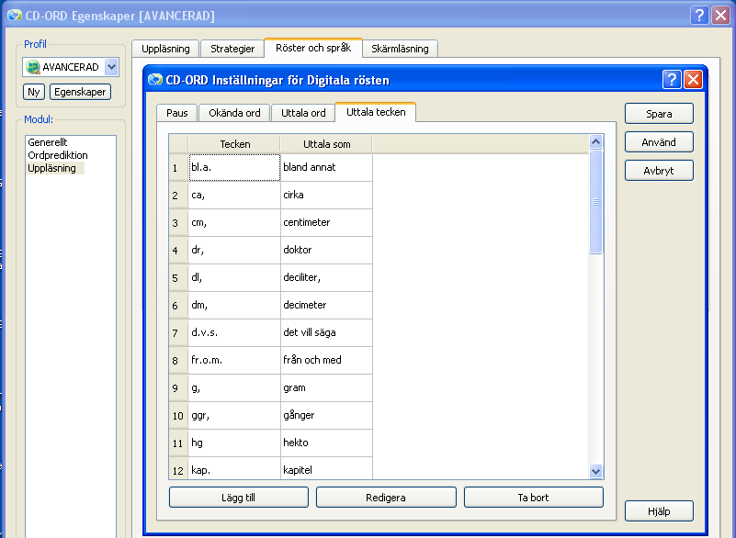
Task: Click the Ta bort button
Action: coord(533,498)
